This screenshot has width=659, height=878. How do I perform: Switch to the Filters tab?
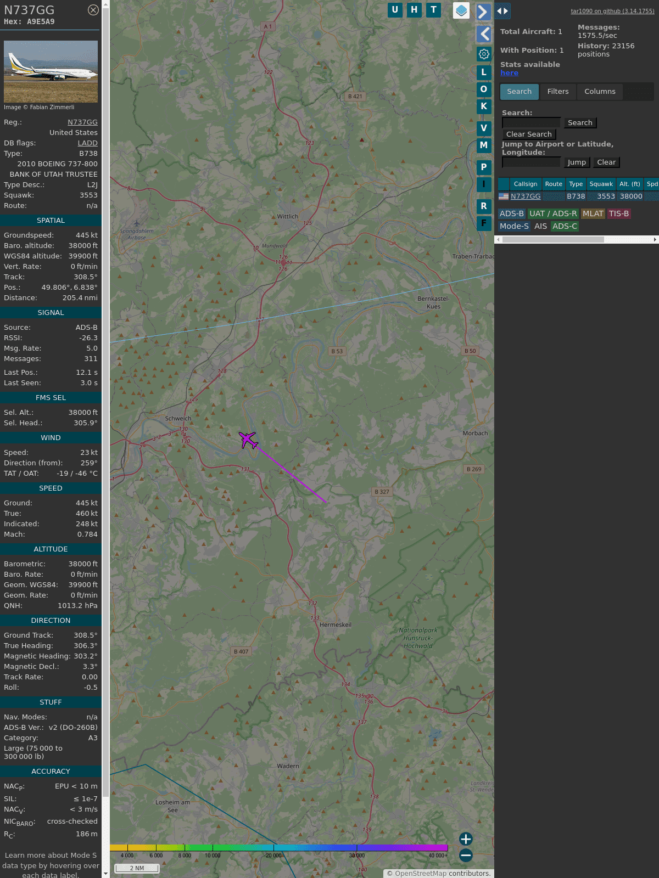click(558, 92)
